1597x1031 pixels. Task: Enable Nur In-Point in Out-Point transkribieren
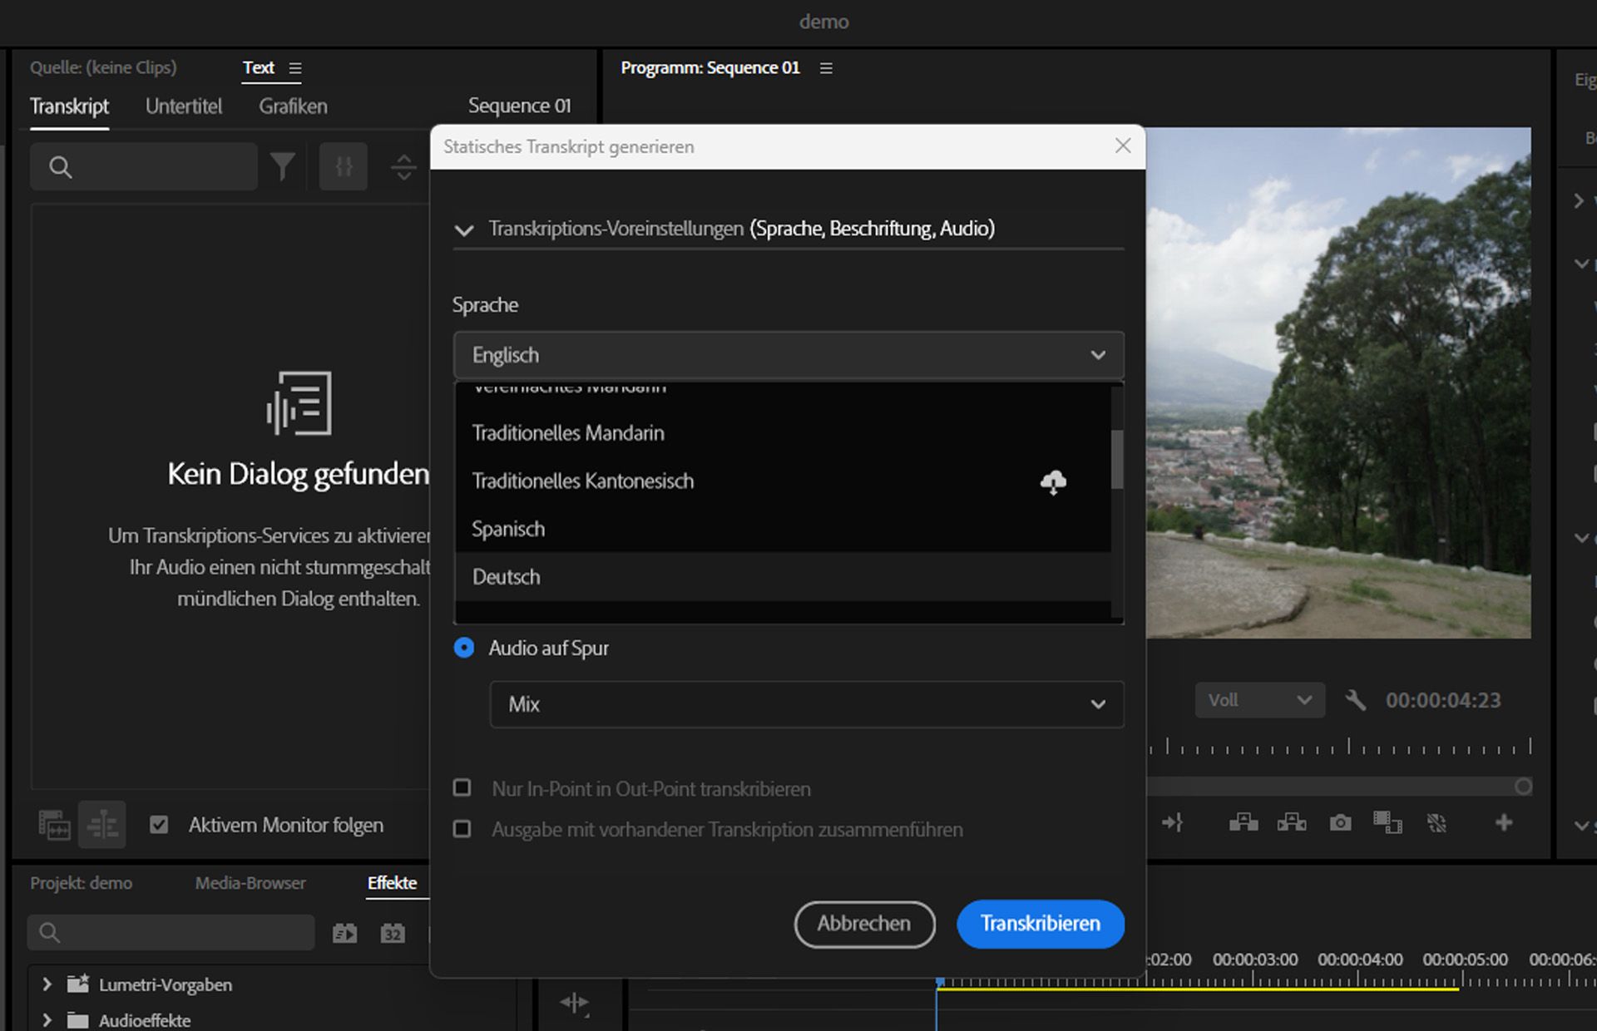[x=463, y=787]
